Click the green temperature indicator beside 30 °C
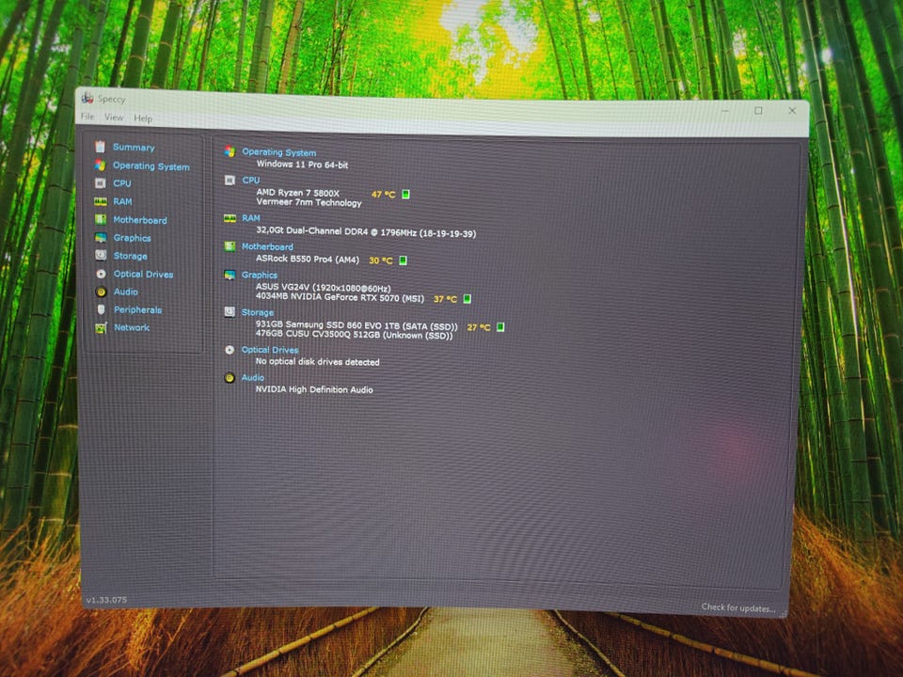The height and width of the screenshot is (677, 903). 404,260
